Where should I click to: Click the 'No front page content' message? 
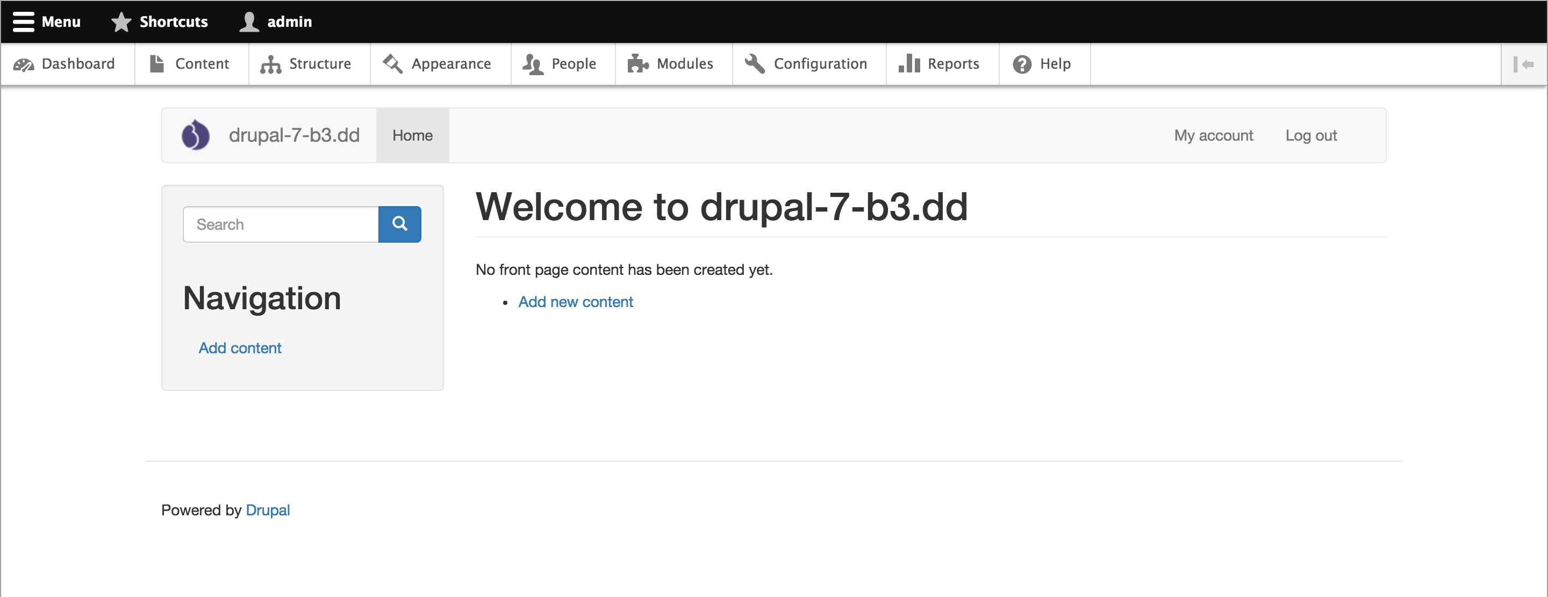tap(623, 270)
